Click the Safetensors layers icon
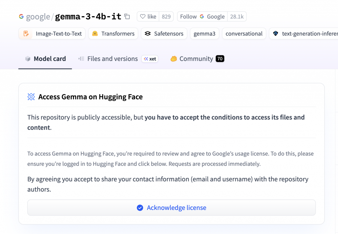 click(148, 34)
